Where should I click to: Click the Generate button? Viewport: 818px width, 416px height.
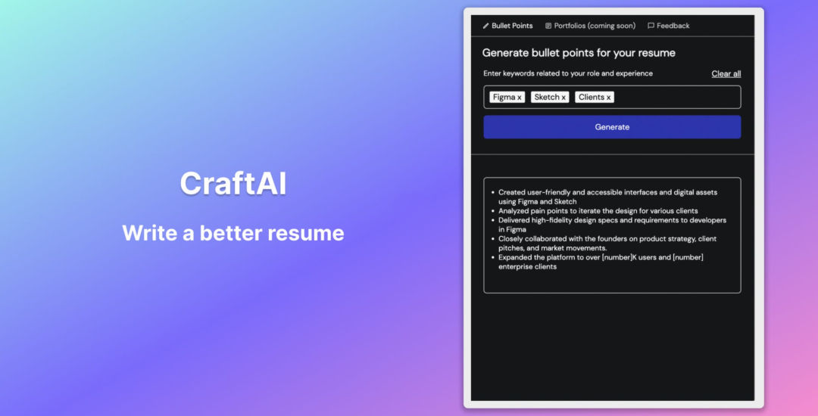click(x=612, y=127)
